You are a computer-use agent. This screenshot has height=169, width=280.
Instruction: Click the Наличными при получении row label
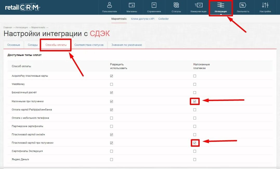click(28, 101)
